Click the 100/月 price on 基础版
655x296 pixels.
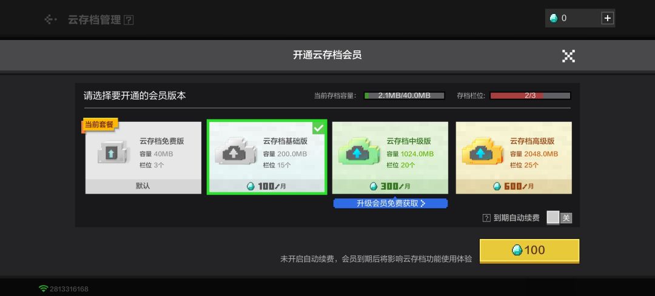click(x=266, y=186)
